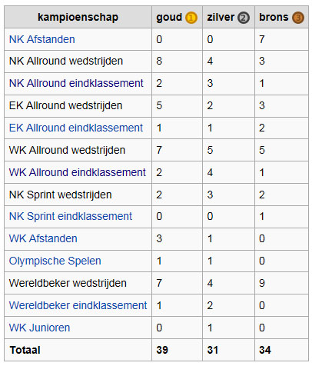
Task: Click the goud column header text
Action: (169, 18)
